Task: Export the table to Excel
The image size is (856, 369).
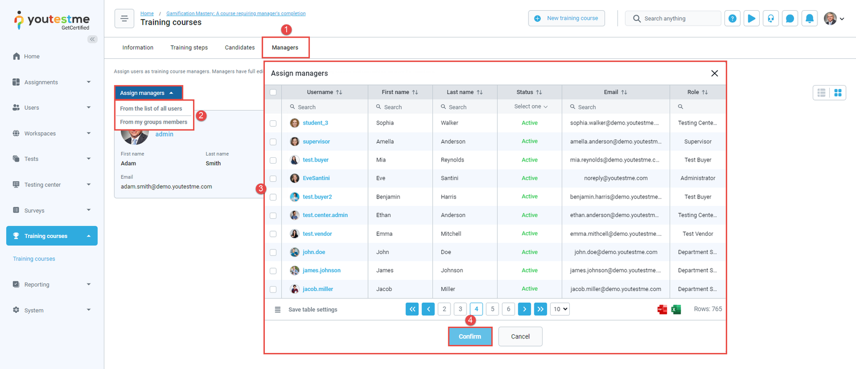Action: coord(676,309)
